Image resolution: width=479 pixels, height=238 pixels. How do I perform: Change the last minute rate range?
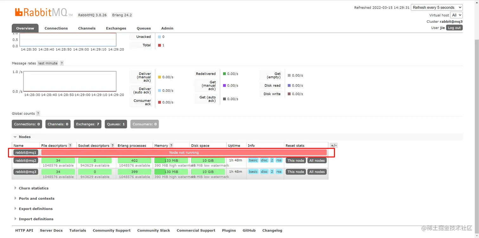[48, 63]
